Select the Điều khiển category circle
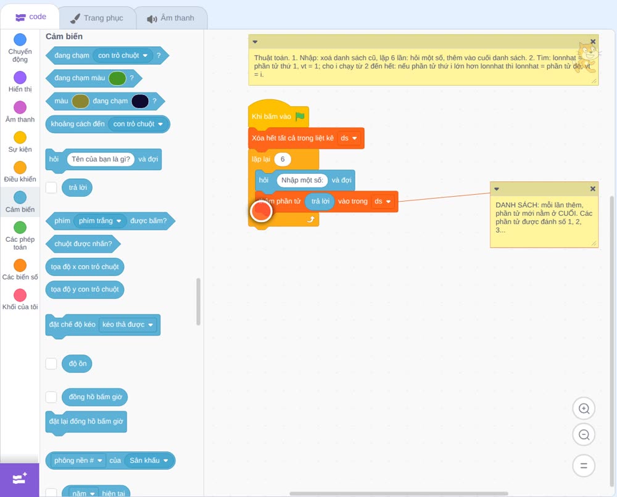 coord(20,168)
